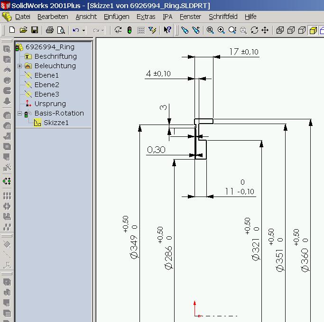Activate the Pan tool with four arrows
This screenshot has height=322, width=324.
[265, 30]
